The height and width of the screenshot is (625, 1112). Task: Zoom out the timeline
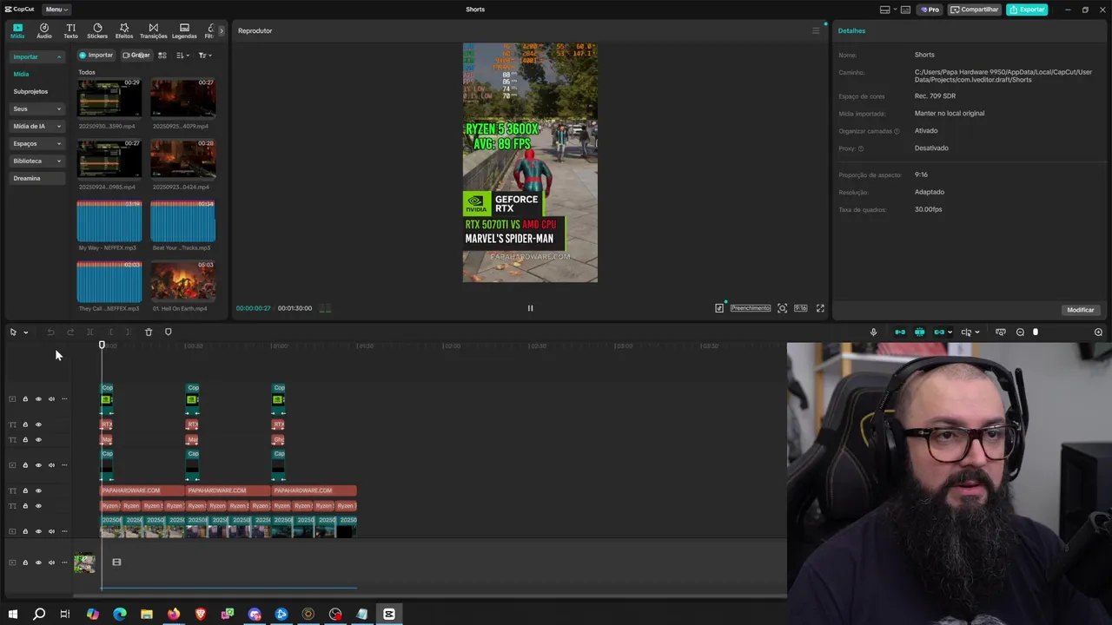[x=1021, y=332]
